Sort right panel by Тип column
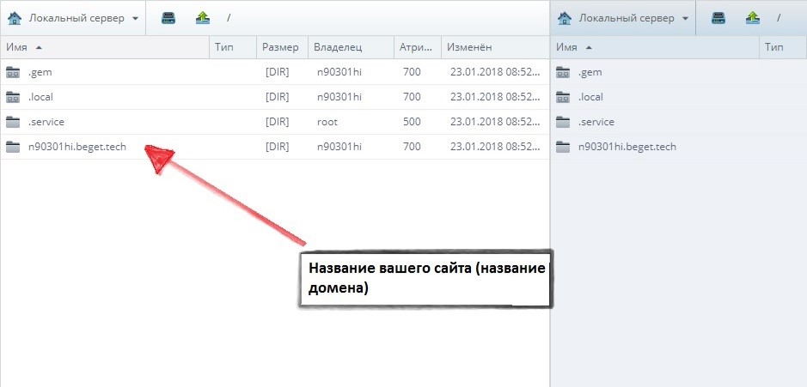807x387 pixels. coord(783,47)
